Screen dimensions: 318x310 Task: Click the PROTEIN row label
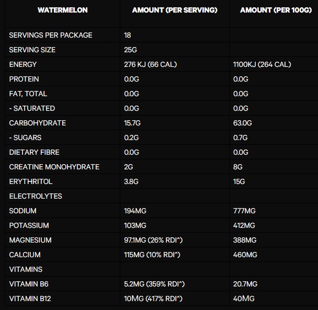tap(24, 79)
